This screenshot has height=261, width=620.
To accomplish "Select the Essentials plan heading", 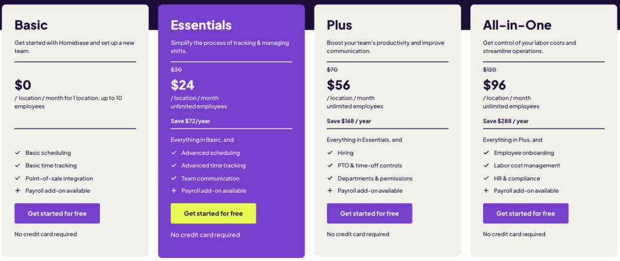I will pos(201,25).
